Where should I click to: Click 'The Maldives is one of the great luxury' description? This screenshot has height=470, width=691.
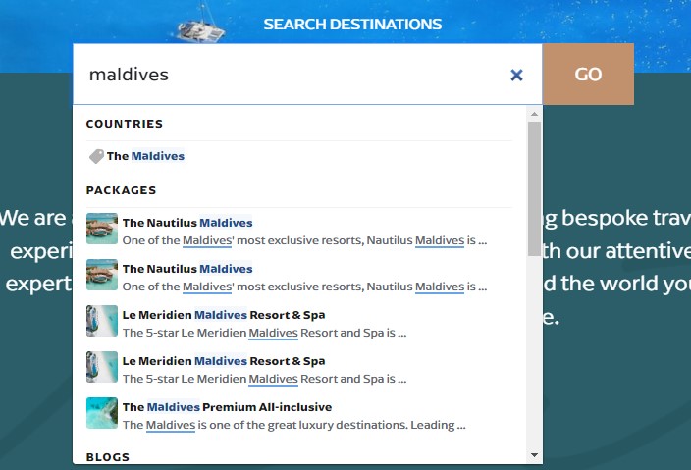coord(293,425)
